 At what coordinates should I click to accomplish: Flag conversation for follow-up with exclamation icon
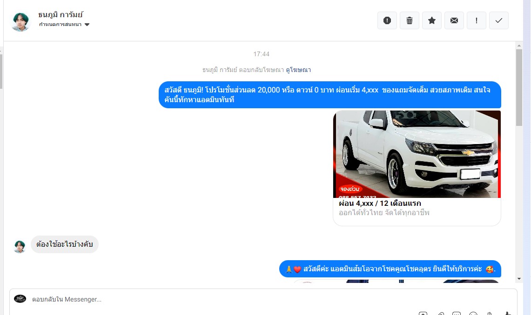[477, 20]
